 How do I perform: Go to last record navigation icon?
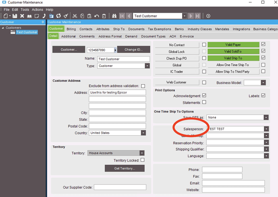pyautogui.click(x=197, y=16)
